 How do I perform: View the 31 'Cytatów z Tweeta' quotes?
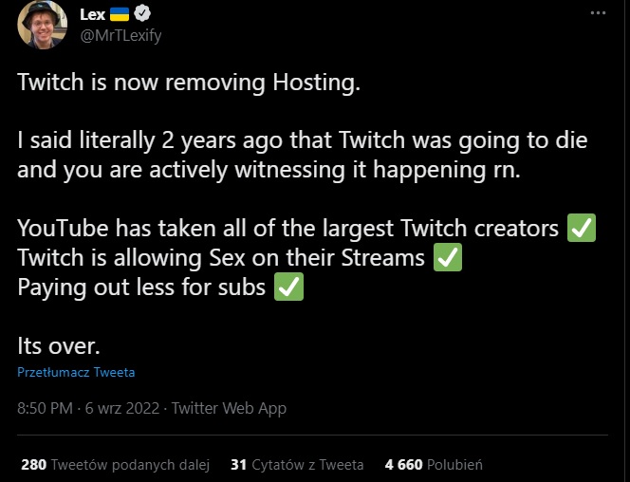[x=297, y=465]
